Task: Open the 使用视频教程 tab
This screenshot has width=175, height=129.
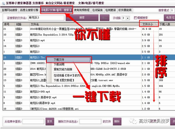Action: tap(82, 10)
